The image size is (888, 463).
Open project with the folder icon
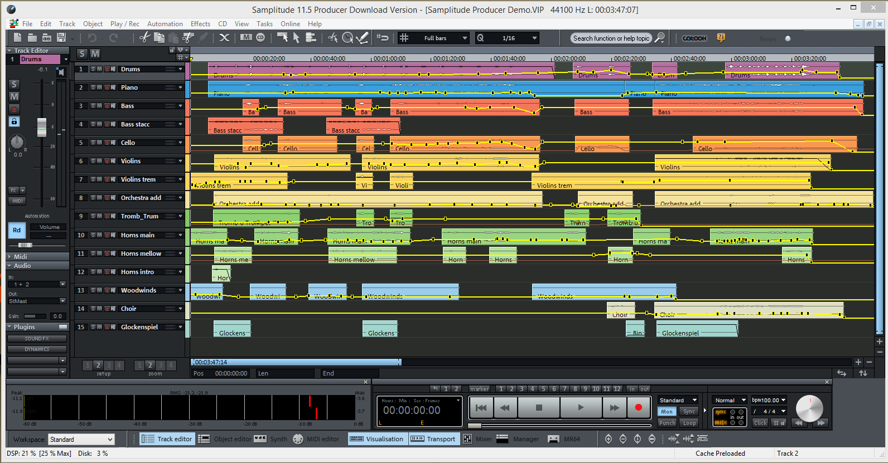(32, 38)
